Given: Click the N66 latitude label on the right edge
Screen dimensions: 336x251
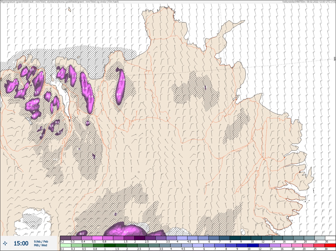Looking at the screenshot, I should point(334,59).
